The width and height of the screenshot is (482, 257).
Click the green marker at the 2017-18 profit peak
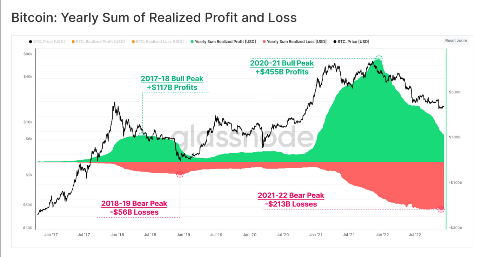tap(141, 135)
